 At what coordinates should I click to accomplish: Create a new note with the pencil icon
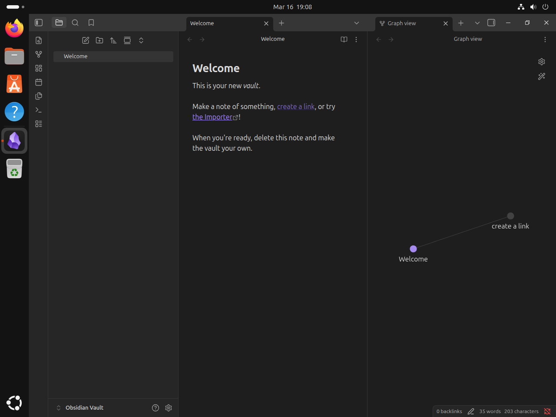86,40
